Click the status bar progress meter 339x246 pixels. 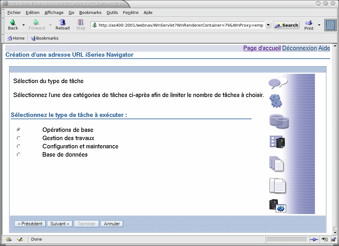click(287, 239)
